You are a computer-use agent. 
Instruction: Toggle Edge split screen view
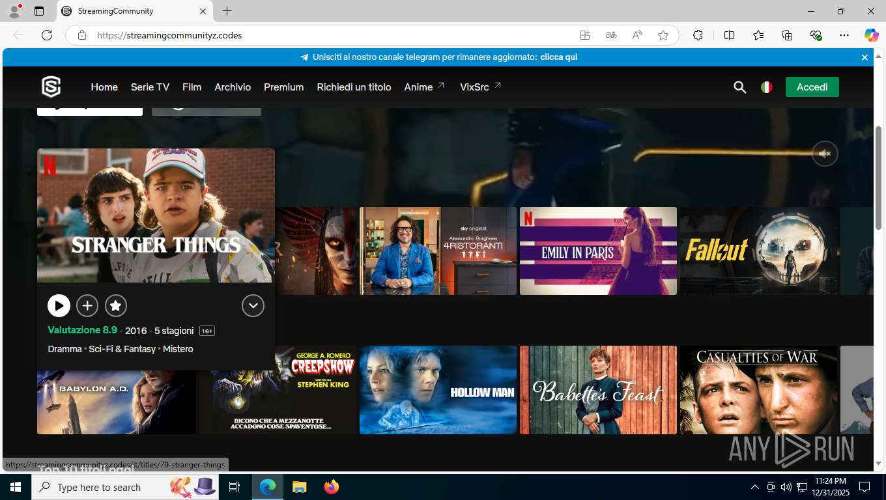(x=729, y=35)
